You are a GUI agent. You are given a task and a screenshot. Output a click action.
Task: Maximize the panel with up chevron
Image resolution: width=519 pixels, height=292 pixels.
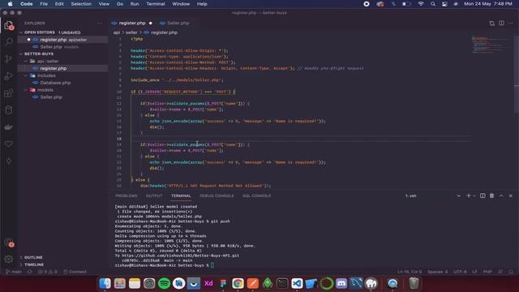tap(501, 195)
